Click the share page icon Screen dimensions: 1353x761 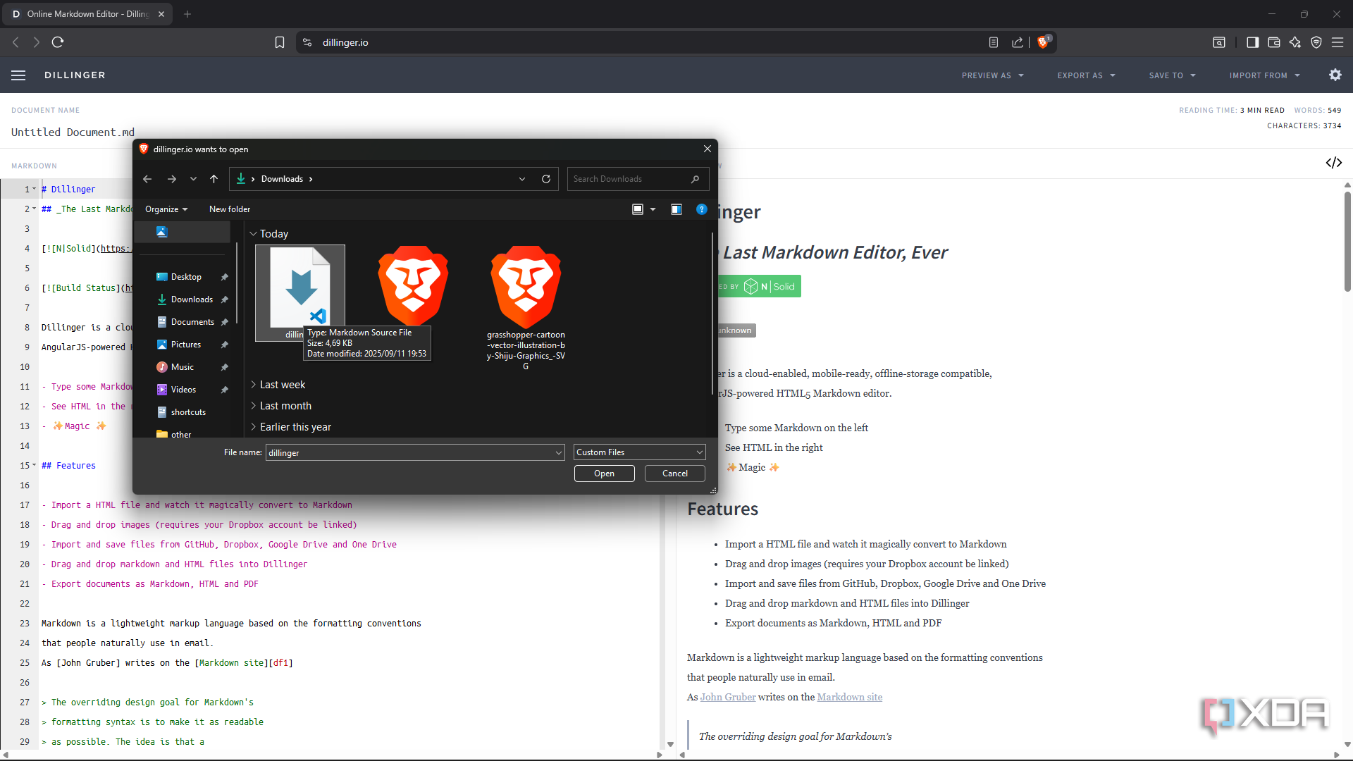(1018, 42)
